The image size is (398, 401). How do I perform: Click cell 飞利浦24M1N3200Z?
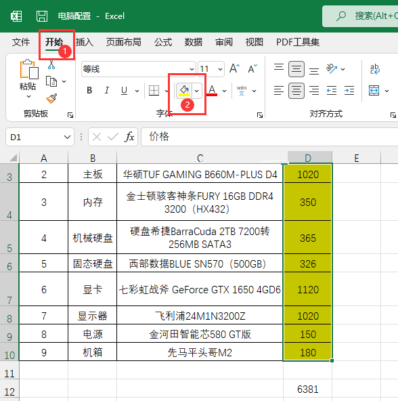pyautogui.click(x=200, y=316)
